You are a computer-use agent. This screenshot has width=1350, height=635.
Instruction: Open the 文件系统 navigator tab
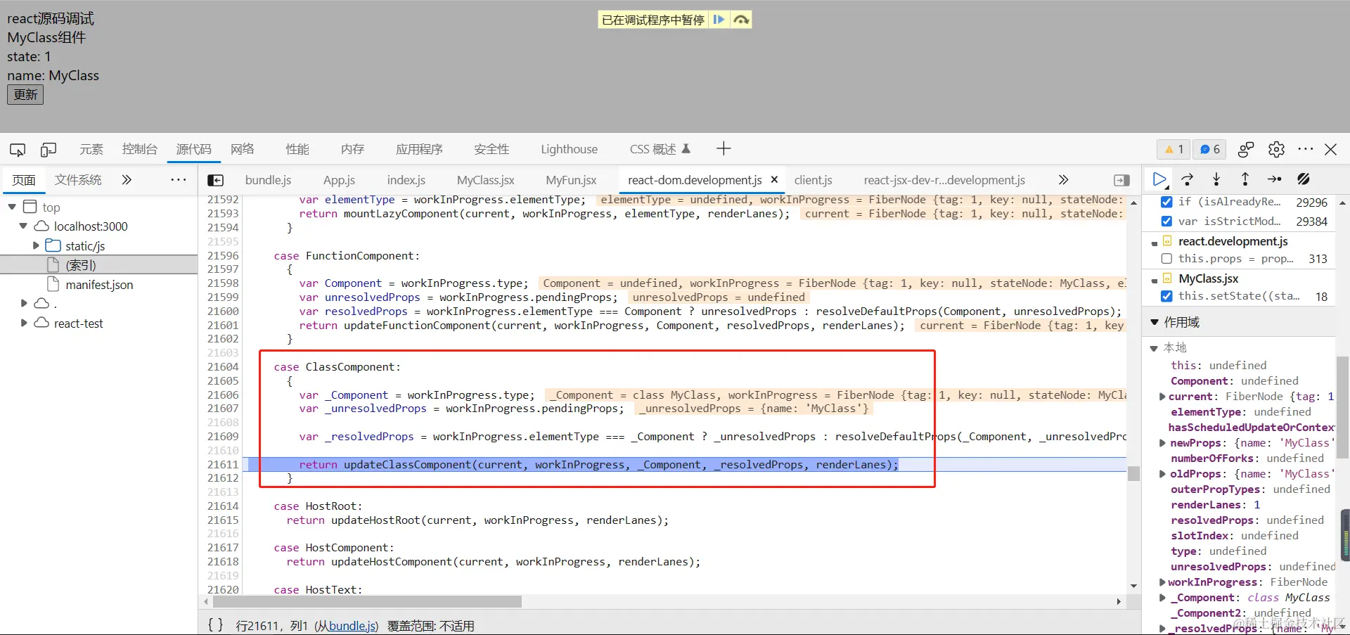coord(78,180)
